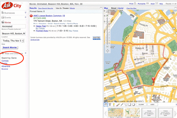Open AMC Loews Boston Common 19 link
Image resolution: width=177 pixels, height=118 pixels.
point(49,16)
